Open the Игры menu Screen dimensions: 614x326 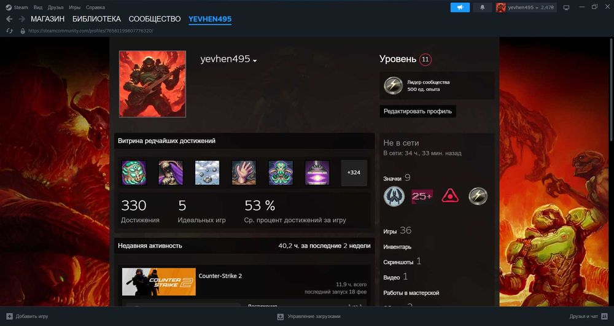tap(74, 7)
